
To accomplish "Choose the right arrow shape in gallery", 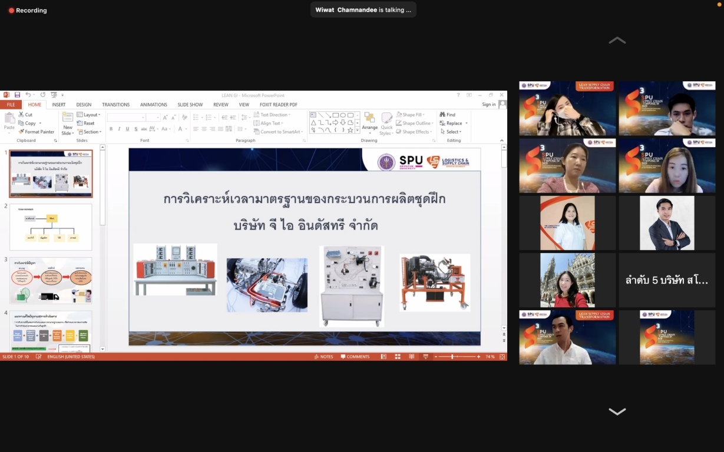I will (335, 122).
